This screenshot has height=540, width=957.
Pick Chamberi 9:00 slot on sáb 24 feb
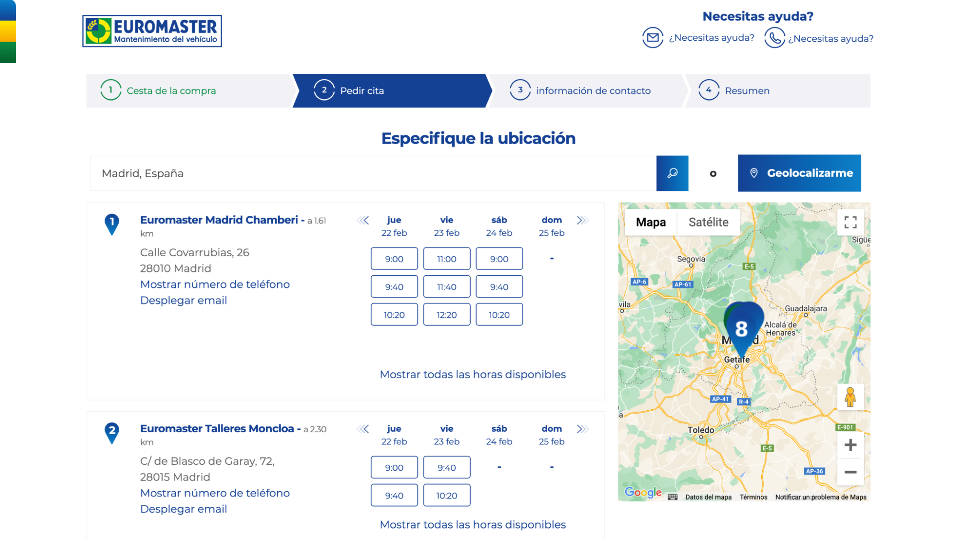[x=499, y=259]
